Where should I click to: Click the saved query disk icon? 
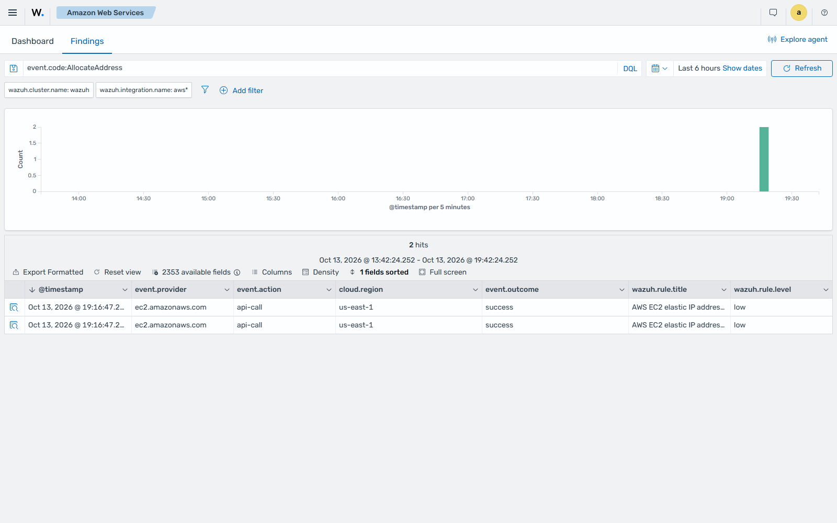[14, 69]
